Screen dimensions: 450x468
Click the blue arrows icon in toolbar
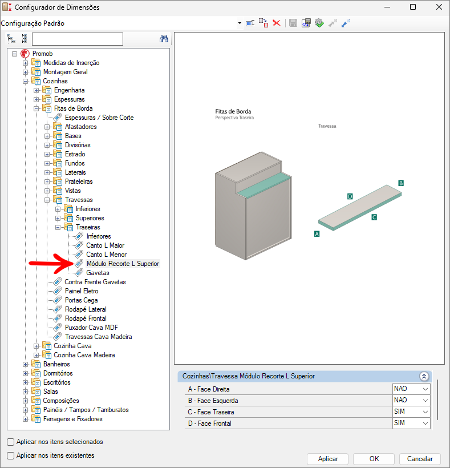[346, 23]
